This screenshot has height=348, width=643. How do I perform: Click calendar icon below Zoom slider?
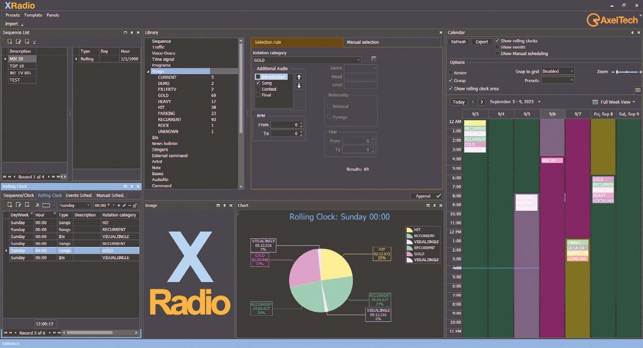coord(638,90)
